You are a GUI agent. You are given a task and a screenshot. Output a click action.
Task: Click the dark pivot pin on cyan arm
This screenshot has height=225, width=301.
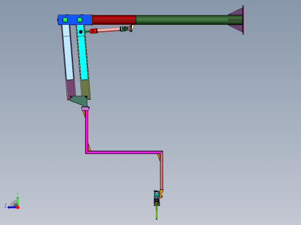pyautogui.click(x=81, y=32)
